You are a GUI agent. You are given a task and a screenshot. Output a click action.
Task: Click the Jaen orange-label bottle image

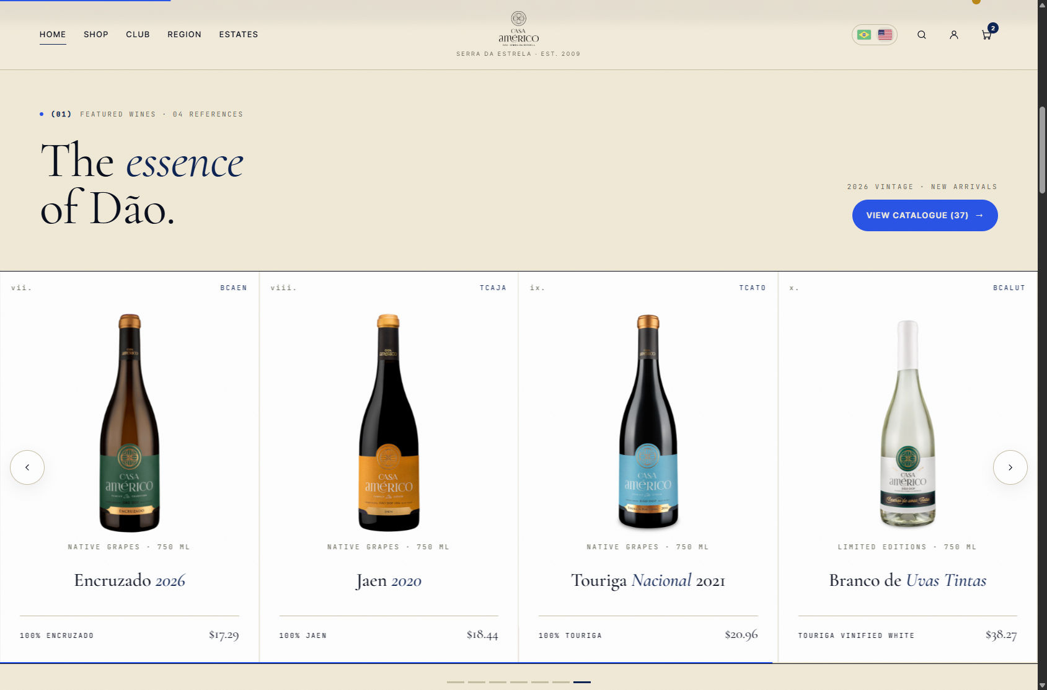point(389,423)
